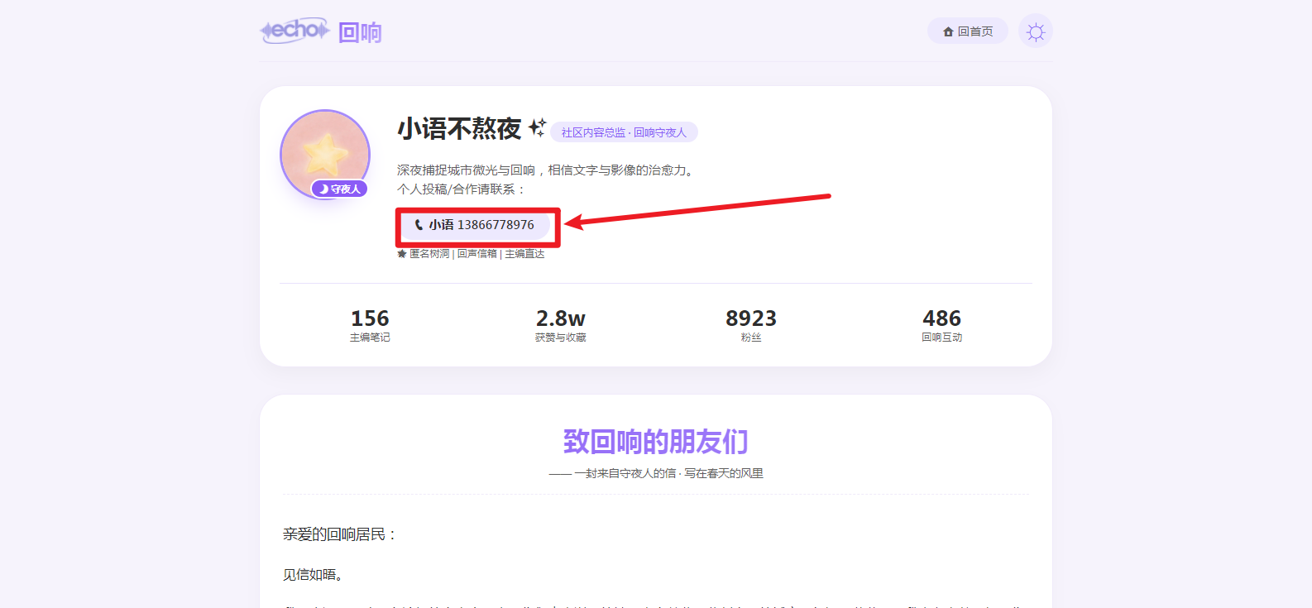Click the 回响 site title
Image resolution: width=1312 pixels, height=608 pixels.
pyautogui.click(x=360, y=32)
